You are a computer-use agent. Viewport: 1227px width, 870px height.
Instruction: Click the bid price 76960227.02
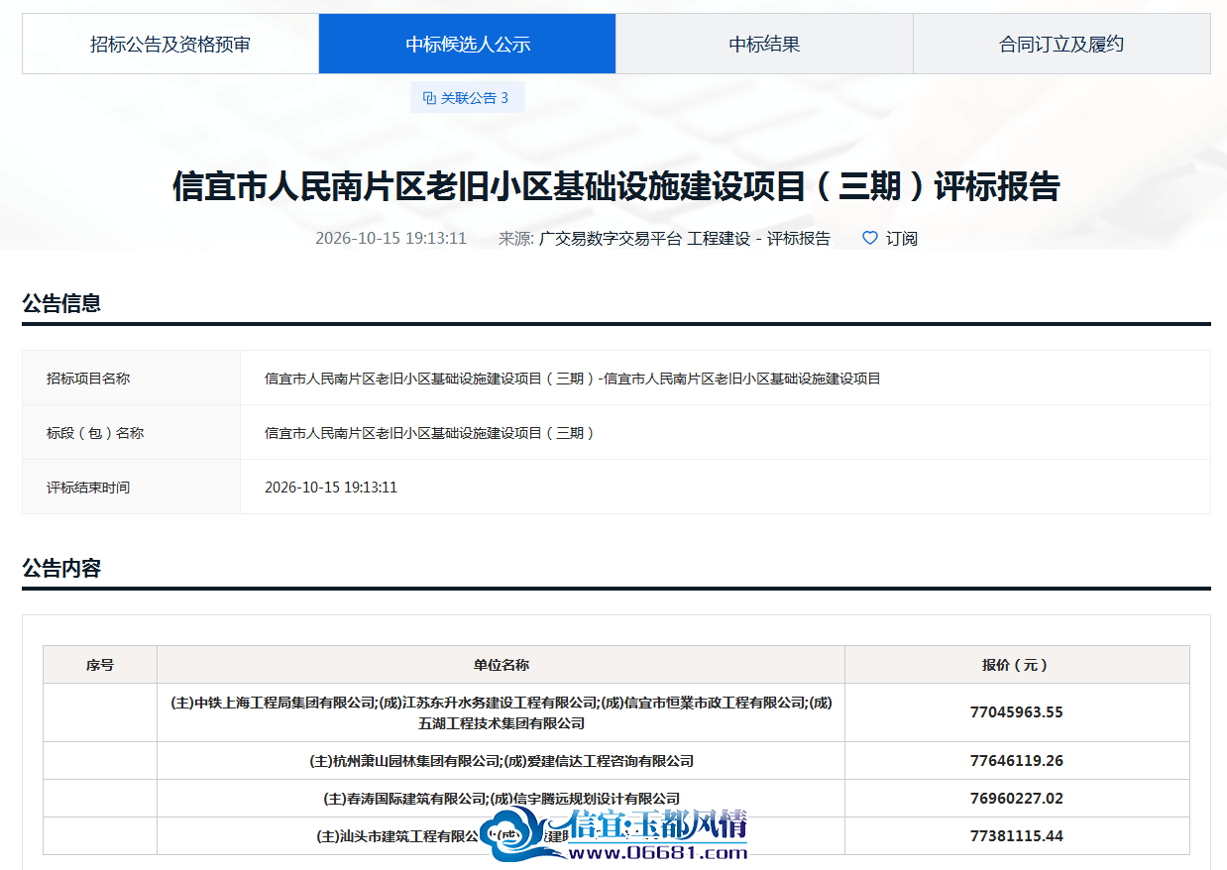[1017, 799]
